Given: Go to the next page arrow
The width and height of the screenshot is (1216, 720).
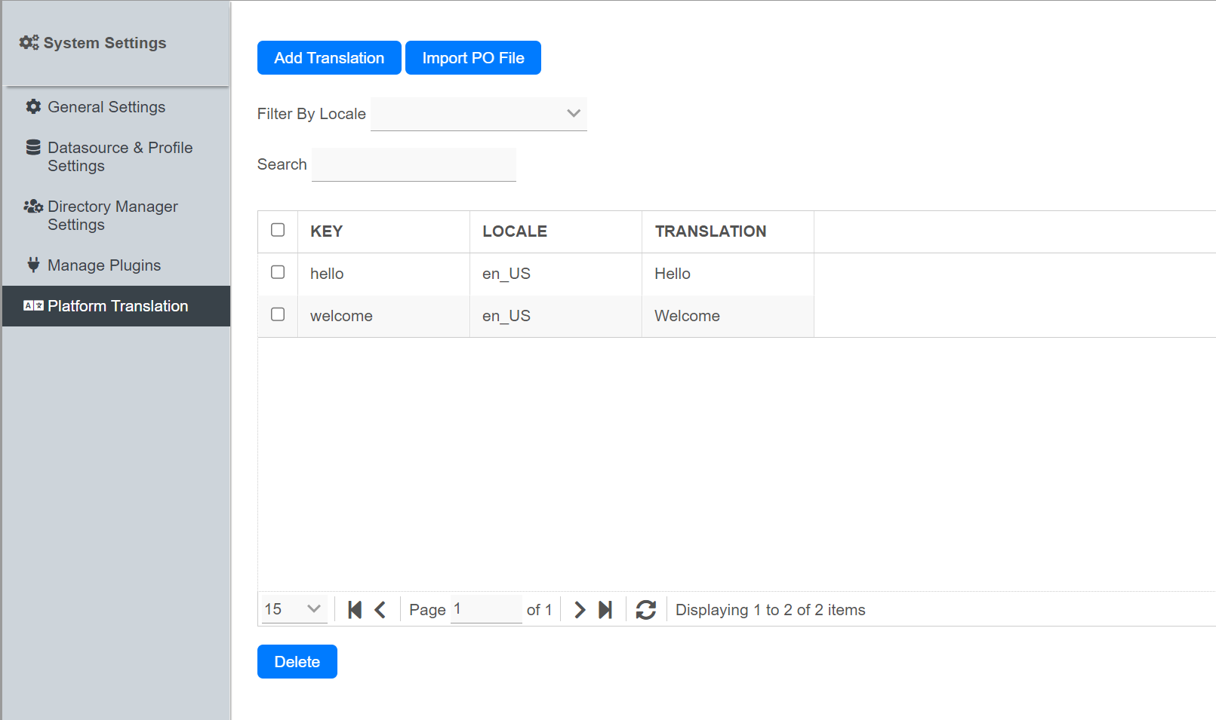Looking at the screenshot, I should point(580,610).
